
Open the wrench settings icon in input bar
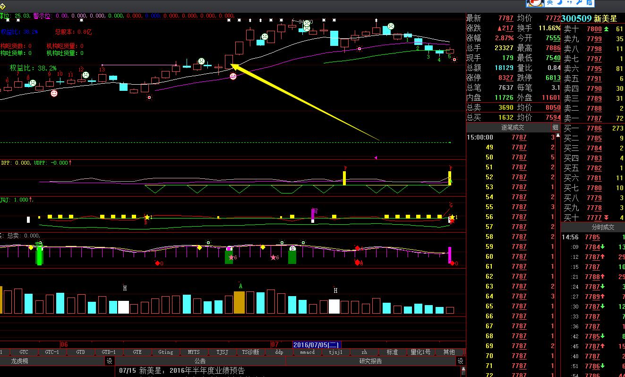579,2
